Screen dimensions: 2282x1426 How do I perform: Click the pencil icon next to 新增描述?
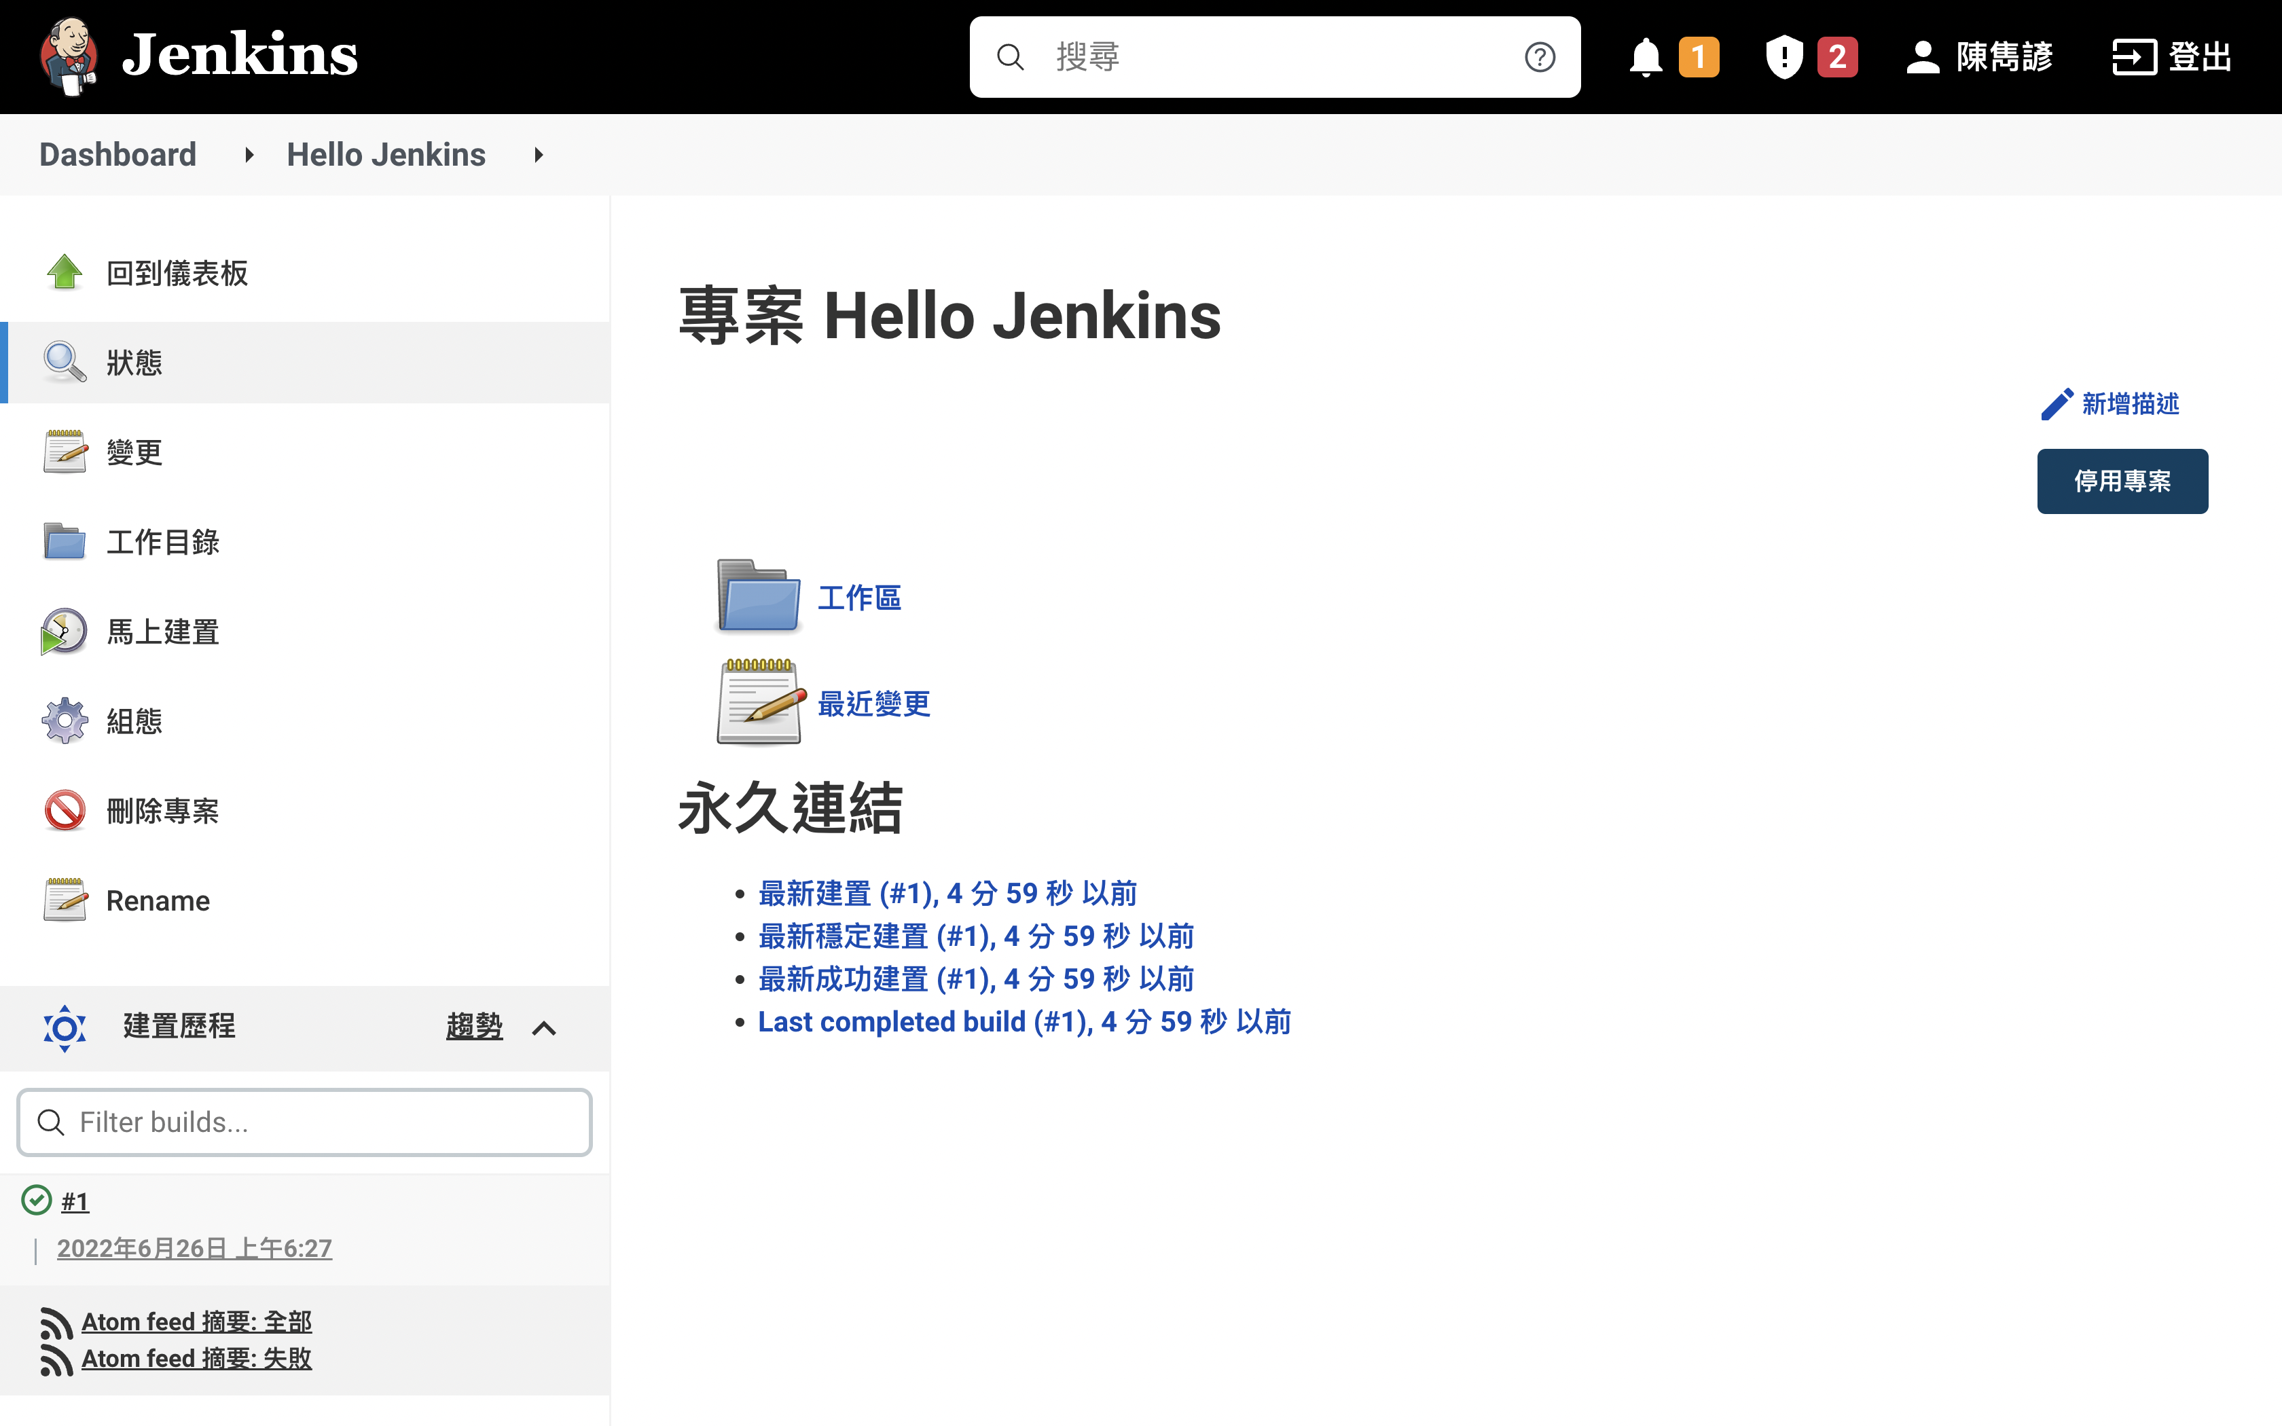(x=2057, y=403)
